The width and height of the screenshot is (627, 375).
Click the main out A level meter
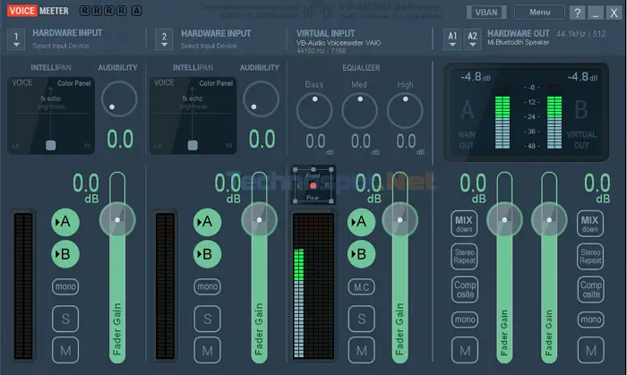(502, 117)
